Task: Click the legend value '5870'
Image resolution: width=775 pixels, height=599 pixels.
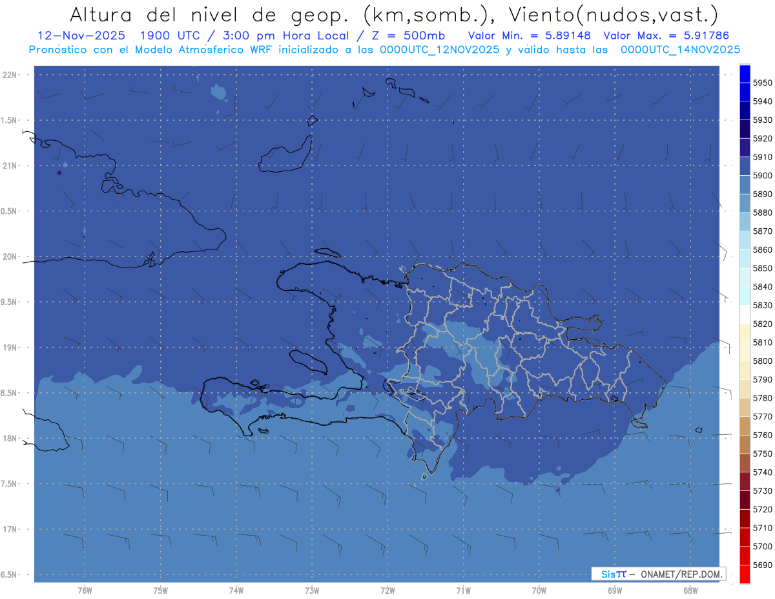Action: (x=762, y=231)
